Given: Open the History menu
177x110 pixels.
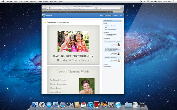Looking at the screenshot, I should 33,1.
